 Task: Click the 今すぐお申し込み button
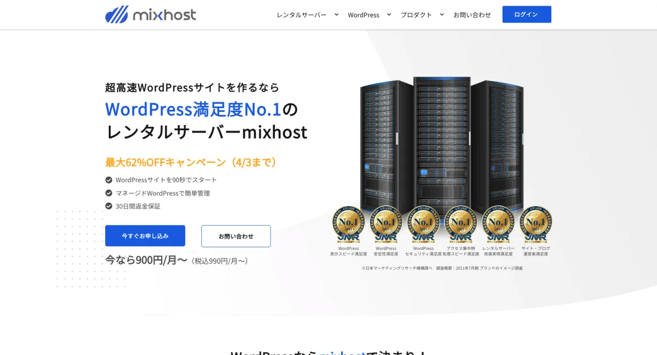point(145,236)
